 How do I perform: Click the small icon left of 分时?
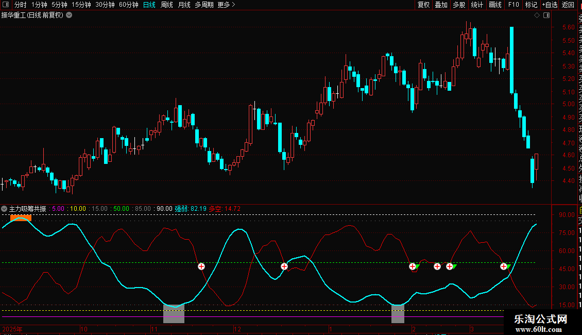[x=6, y=5]
